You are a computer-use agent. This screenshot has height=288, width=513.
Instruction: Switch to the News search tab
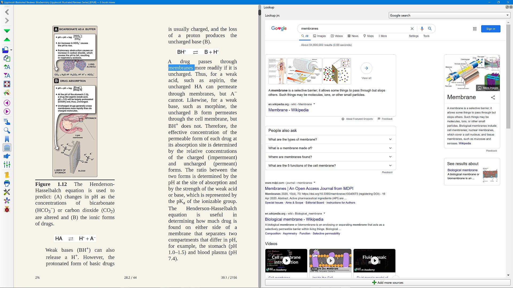353,36
